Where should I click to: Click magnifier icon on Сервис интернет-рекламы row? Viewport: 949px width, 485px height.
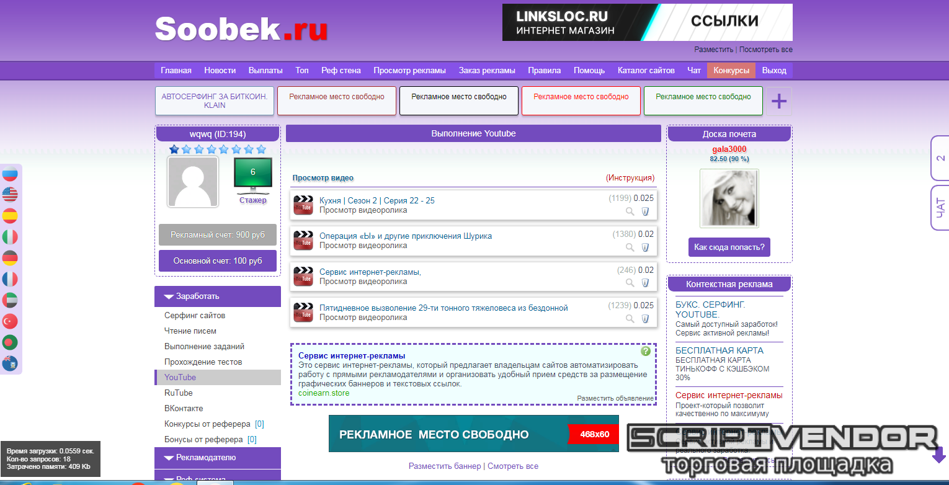(x=630, y=283)
